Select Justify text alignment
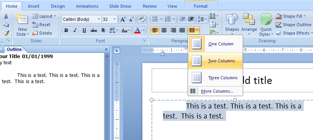The image size is (313, 140). [x=182, y=30]
